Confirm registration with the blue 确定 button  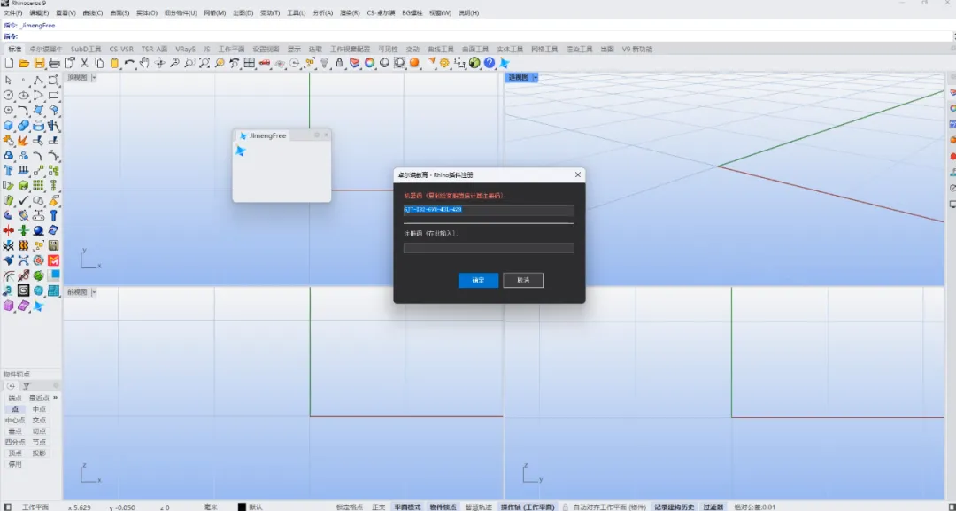[478, 280]
